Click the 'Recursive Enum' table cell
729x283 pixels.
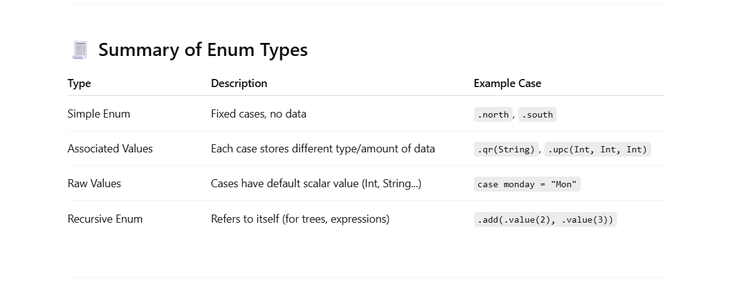click(x=104, y=219)
